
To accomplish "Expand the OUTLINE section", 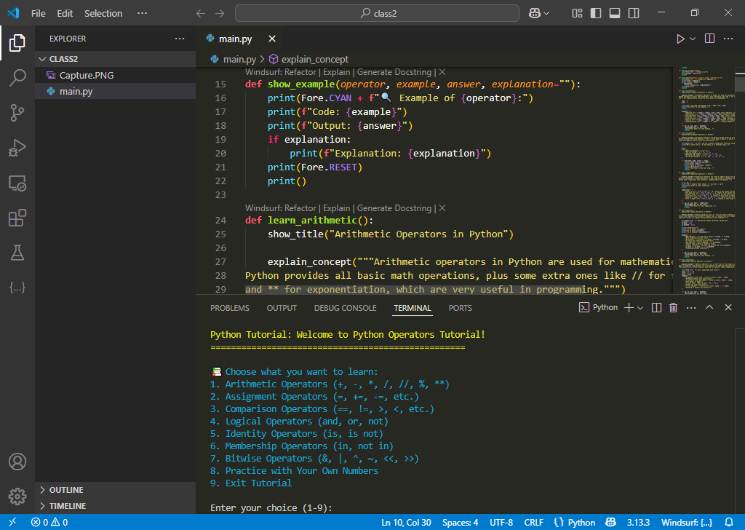I will point(116,490).
